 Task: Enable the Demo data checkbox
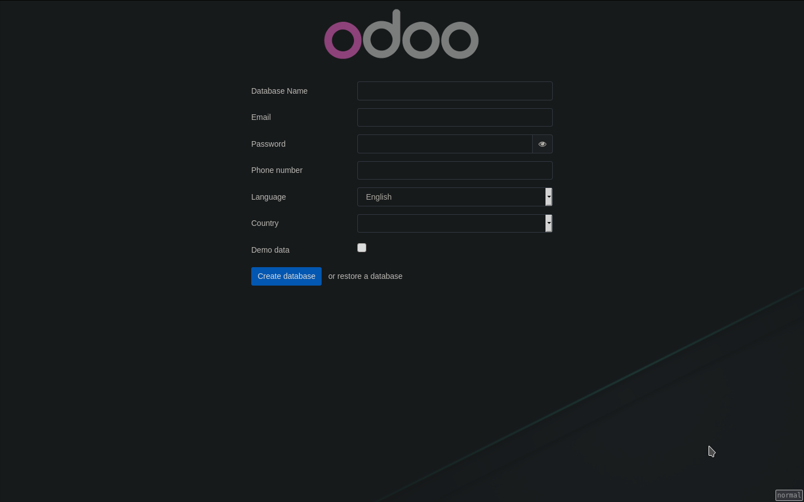point(362,248)
